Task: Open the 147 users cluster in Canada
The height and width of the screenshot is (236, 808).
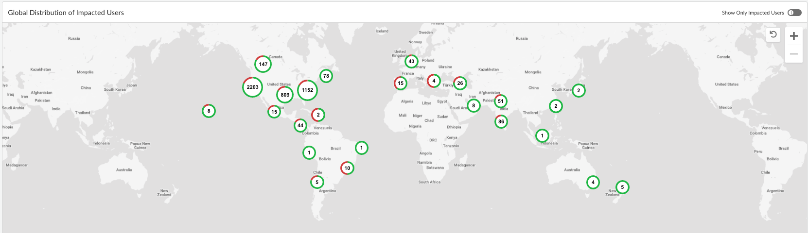Action: (263, 64)
